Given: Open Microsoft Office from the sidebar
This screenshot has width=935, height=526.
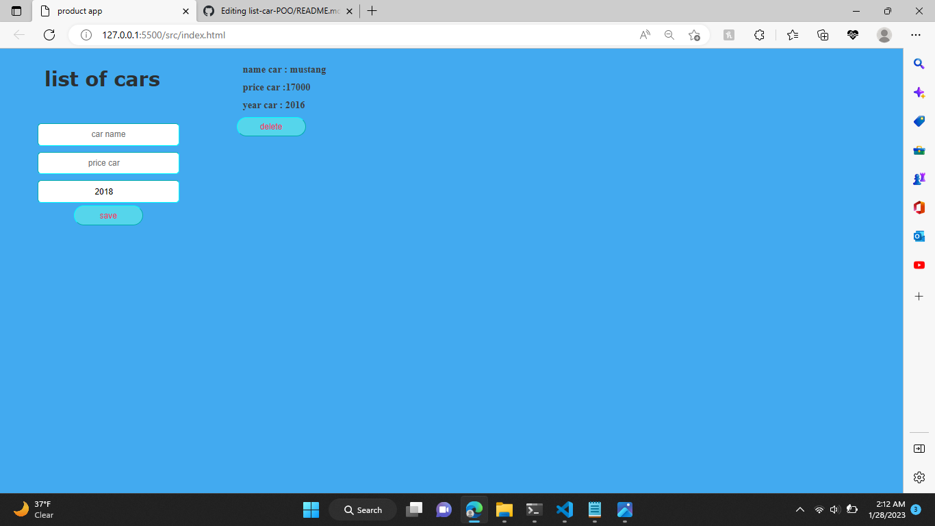Looking at the screenshot, I should click(x=919, y=207).
